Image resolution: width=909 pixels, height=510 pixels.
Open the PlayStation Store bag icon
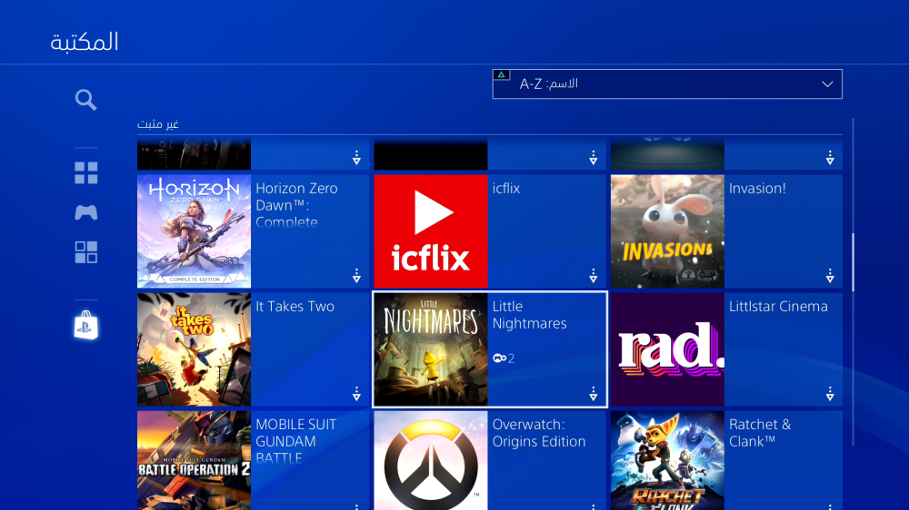85,325
